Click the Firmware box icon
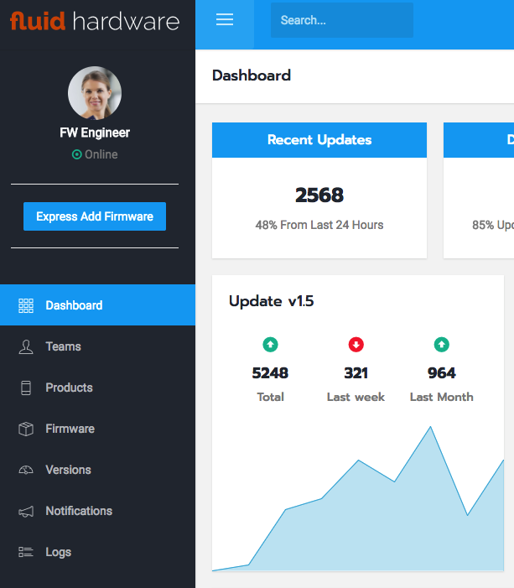This screenshot has height=588, width=514. (x=26, y=429)
